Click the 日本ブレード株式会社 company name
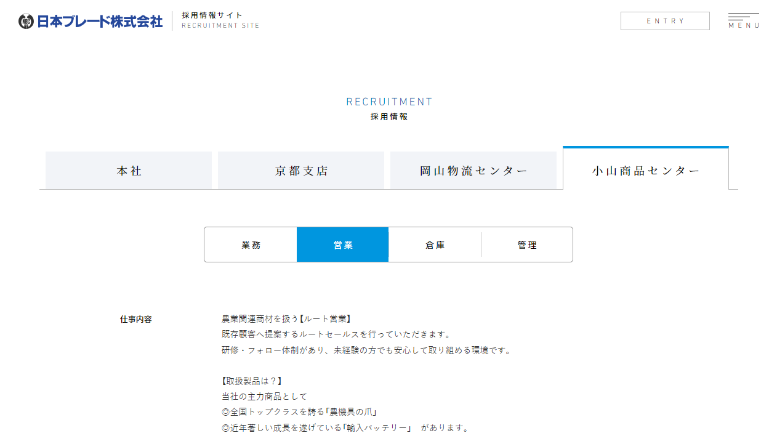 [100, 22]
